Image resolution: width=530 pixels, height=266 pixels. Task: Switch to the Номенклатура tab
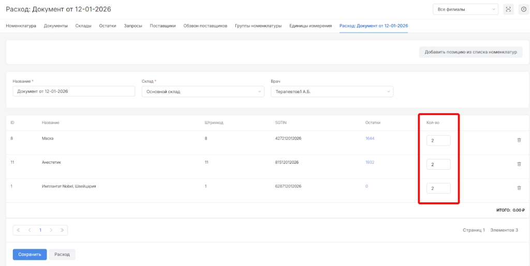click(x=21, y=25)
